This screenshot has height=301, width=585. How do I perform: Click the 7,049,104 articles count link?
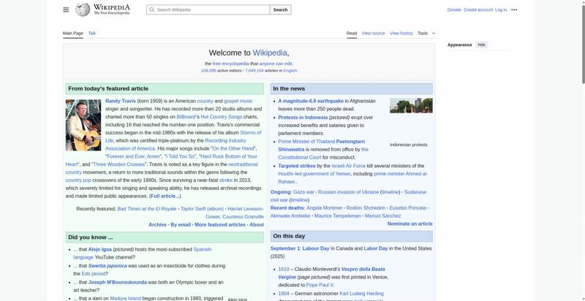254,70
